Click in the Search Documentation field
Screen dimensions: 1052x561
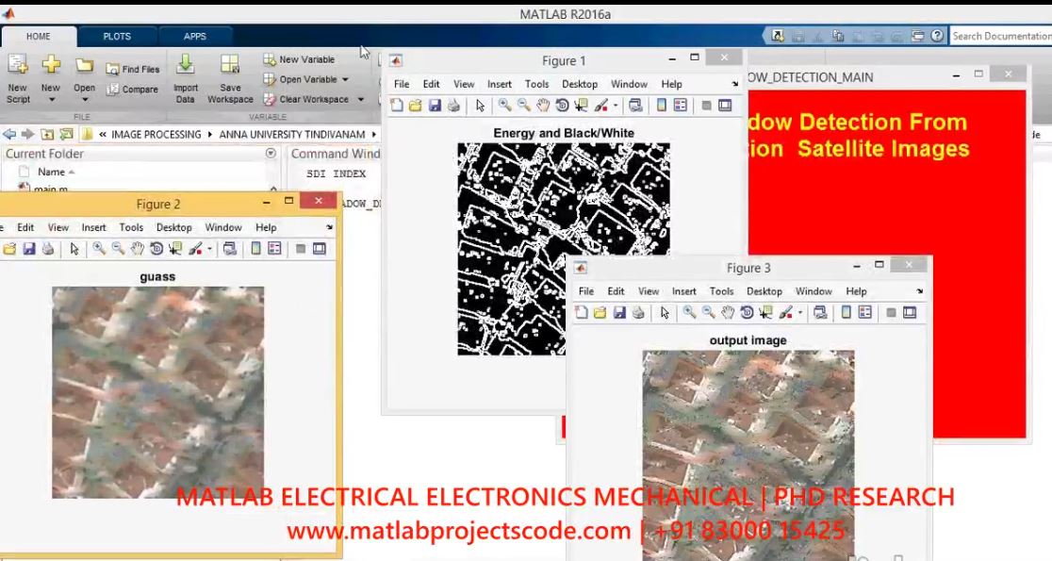[x=999, y=36]
